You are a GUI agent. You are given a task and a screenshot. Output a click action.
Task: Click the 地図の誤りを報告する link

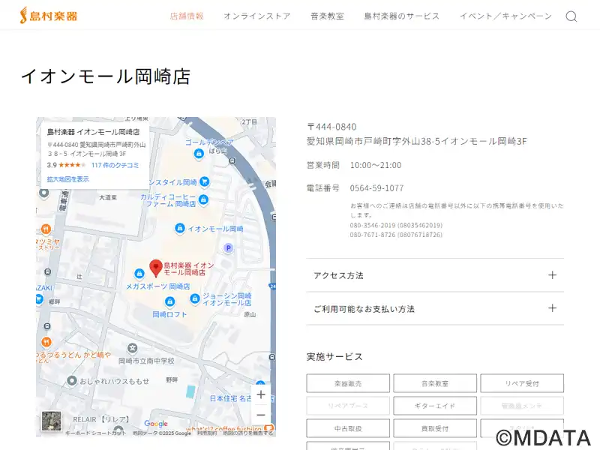pyautogui.click(x=248, y=433)
